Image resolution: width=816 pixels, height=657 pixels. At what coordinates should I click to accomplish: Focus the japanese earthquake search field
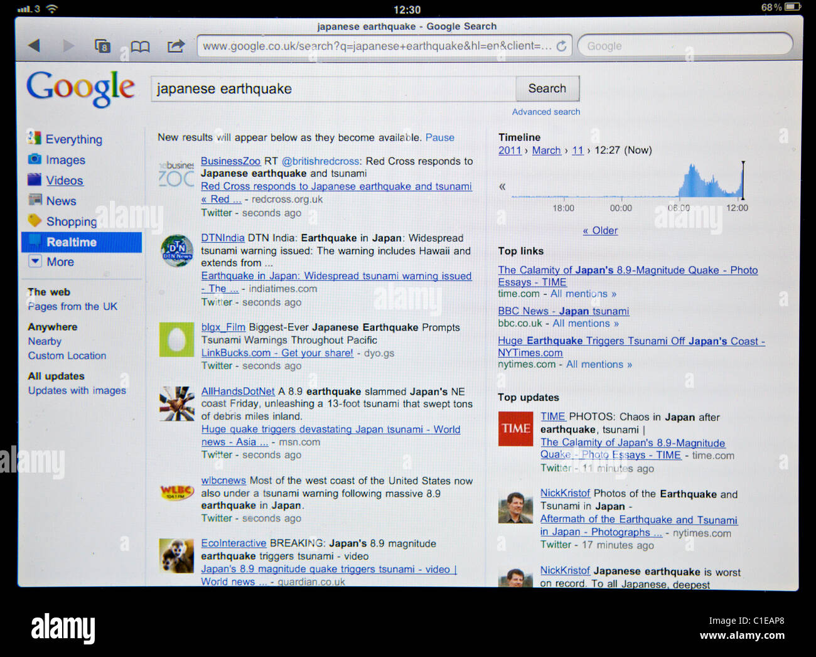click(x=333, y=88)
